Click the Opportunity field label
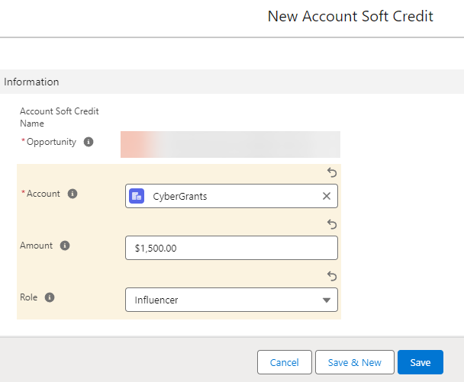The image size is (464, 382). 51,142
